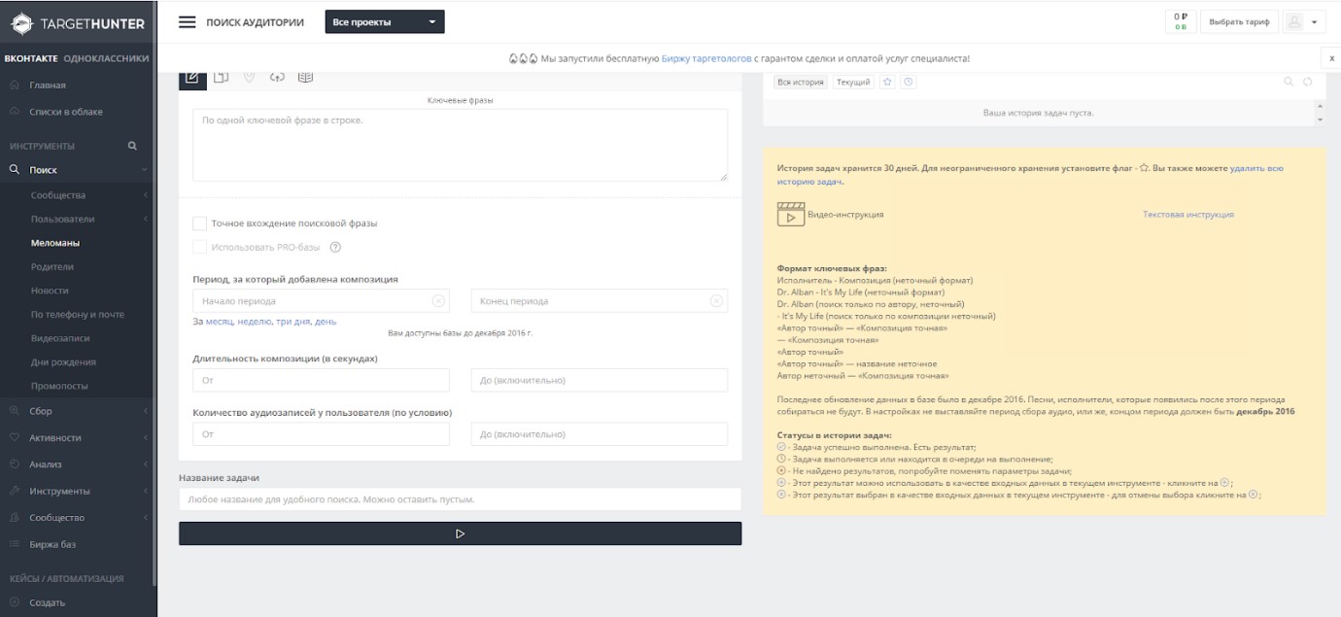Open the book-style input tab icon
Viewport: 1341px width, 617px height.
[x=305, y=78]
